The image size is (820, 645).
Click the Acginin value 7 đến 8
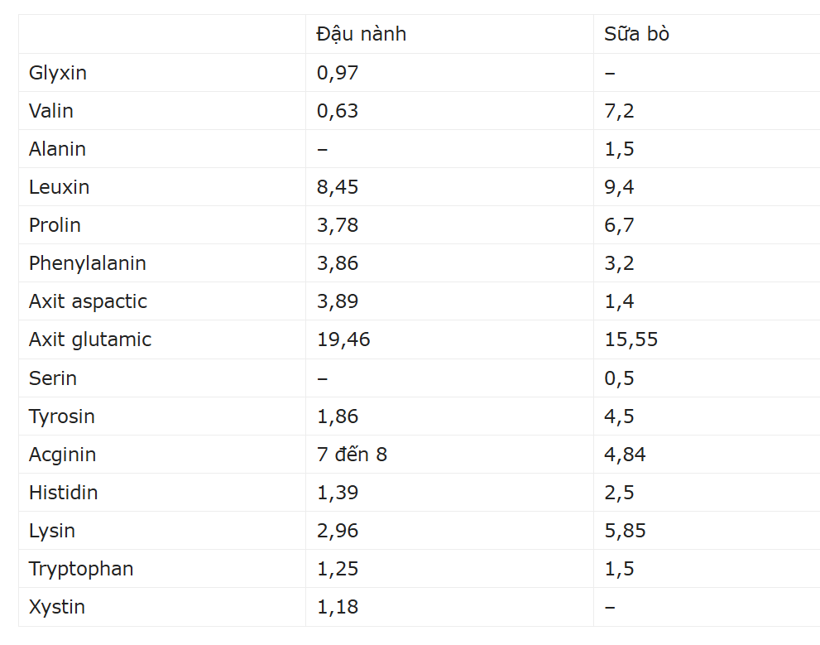(352, 455)
